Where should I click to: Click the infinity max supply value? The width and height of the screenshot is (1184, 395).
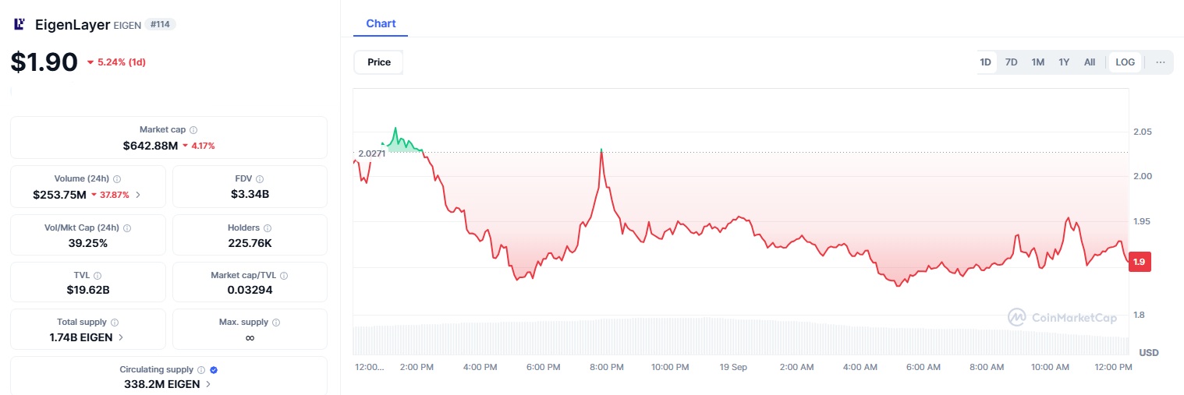click(250, 338)
